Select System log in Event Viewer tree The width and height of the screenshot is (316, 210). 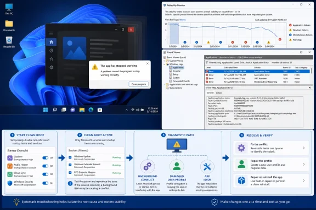pos(174,78)
